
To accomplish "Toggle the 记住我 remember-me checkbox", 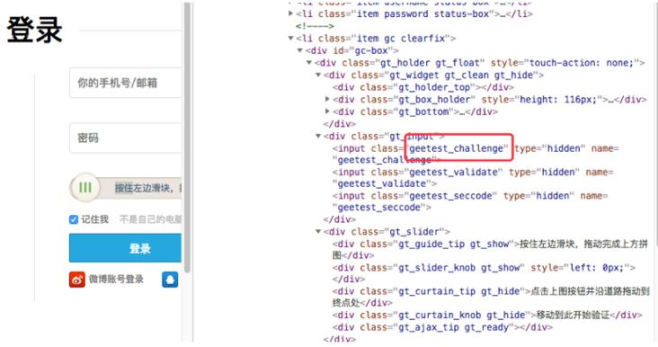I will pyautogui.click(x=74, y=219).
